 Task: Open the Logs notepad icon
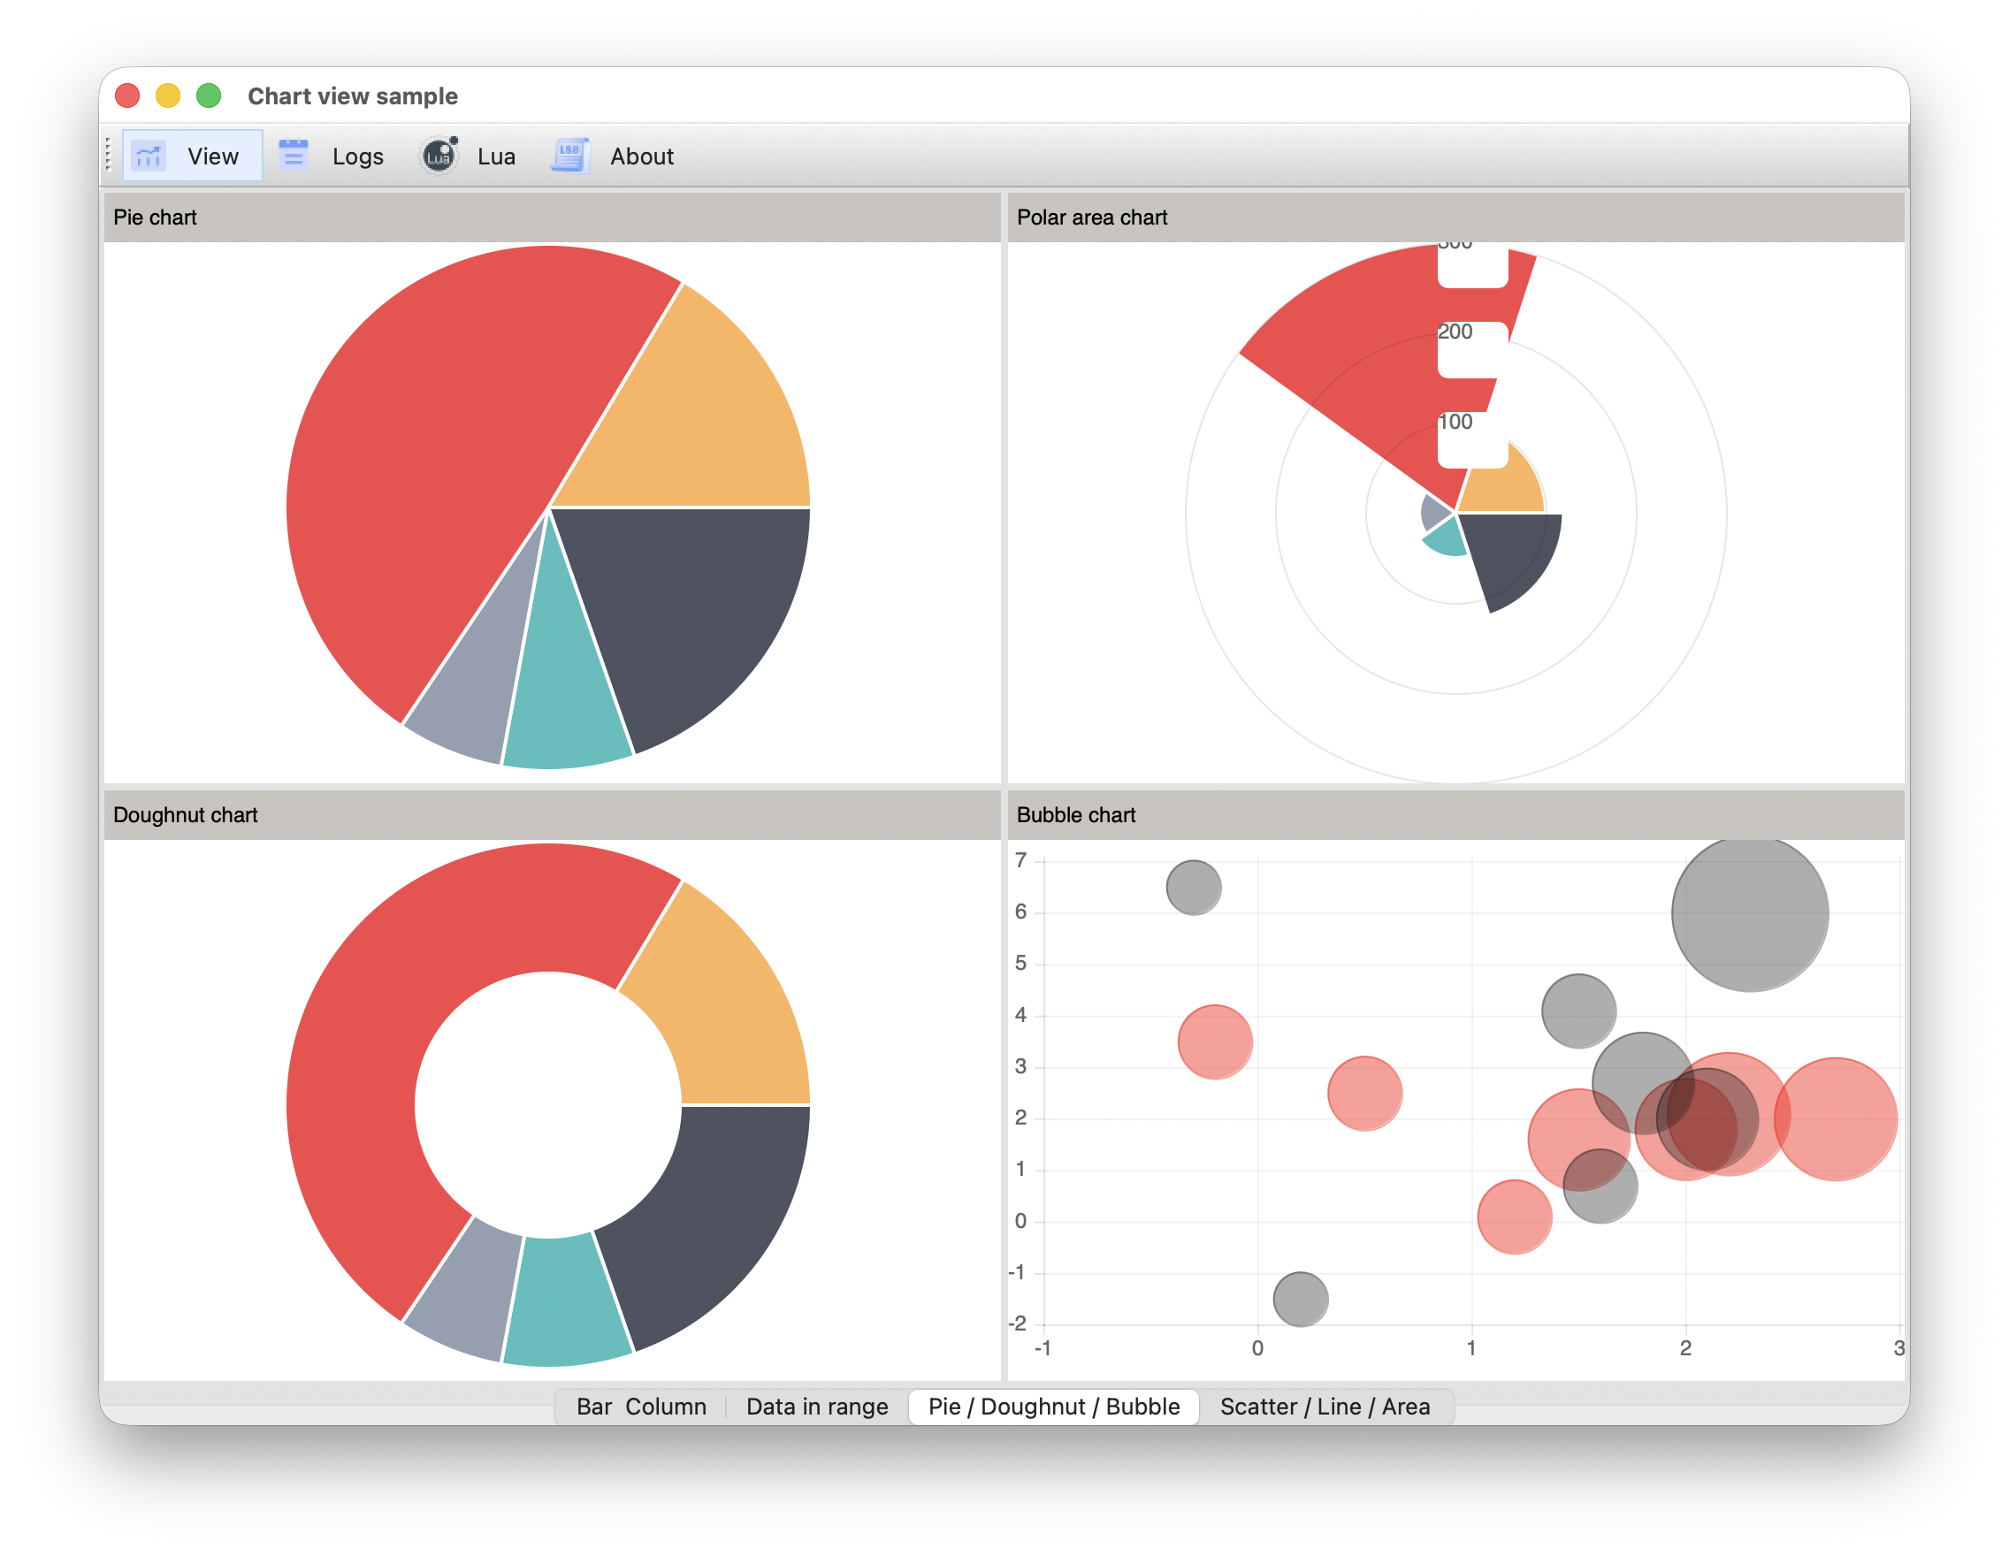tap(294, 156)
